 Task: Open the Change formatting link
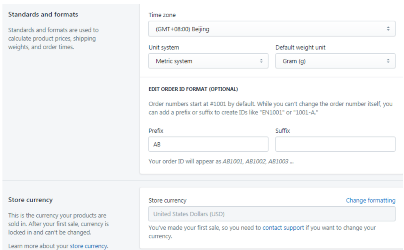point(370,200)
